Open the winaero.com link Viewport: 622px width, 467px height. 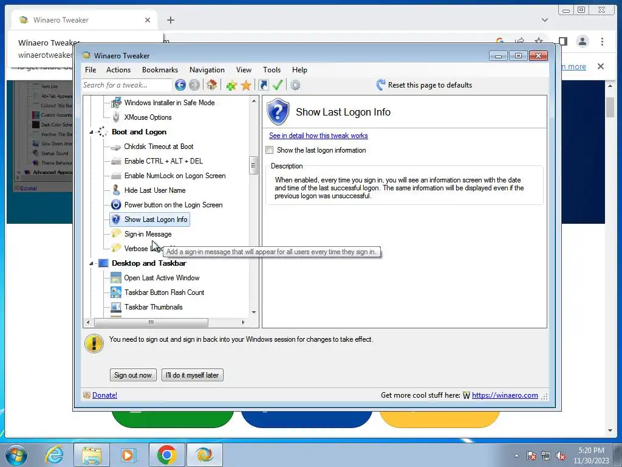[505, 395]
